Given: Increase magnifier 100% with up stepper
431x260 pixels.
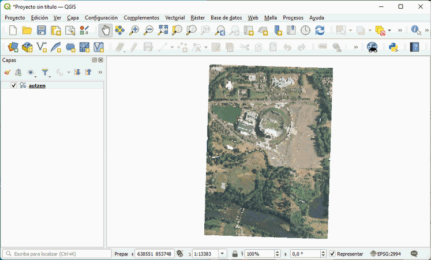Looking at the screenshot, I should tap(278, 252).
